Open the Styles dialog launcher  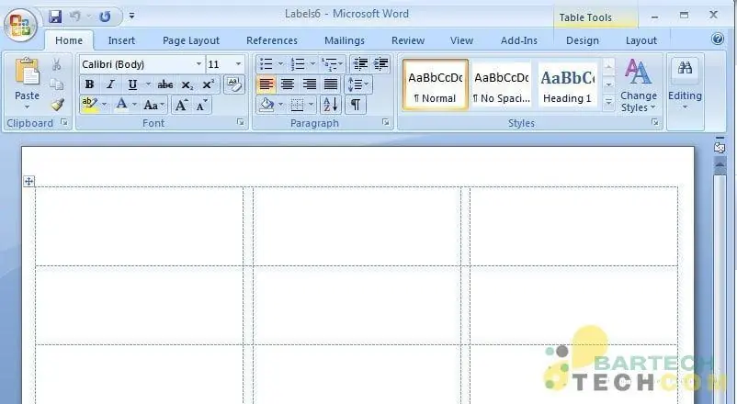pyautogui.click(x=654, y=123)
